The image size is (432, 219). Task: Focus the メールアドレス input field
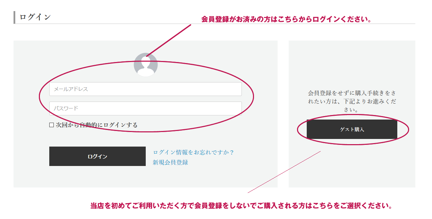pyautogui.click(x=145, y=89)
